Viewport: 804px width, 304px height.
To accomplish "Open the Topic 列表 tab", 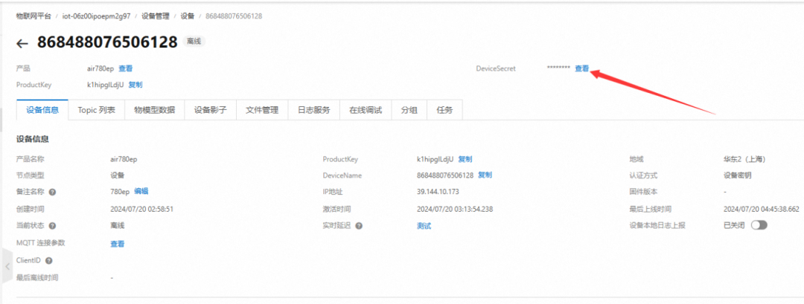I will (x=96, y=110).
